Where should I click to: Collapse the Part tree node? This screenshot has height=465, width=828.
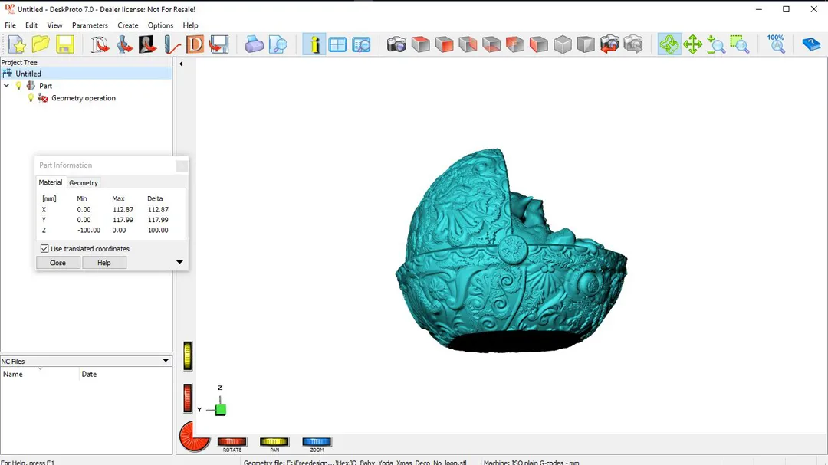(x=7, y=86)
